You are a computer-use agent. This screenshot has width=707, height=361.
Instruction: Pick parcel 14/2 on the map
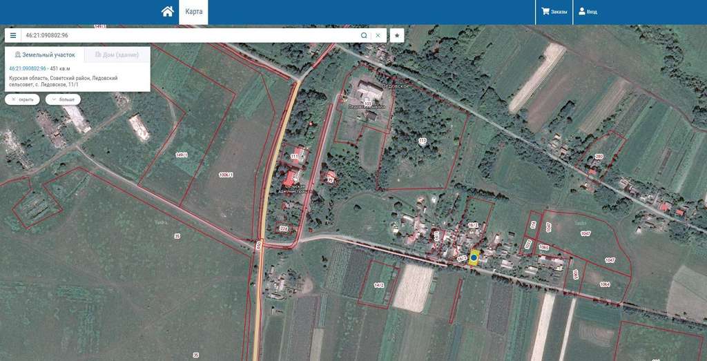(378, 284)
